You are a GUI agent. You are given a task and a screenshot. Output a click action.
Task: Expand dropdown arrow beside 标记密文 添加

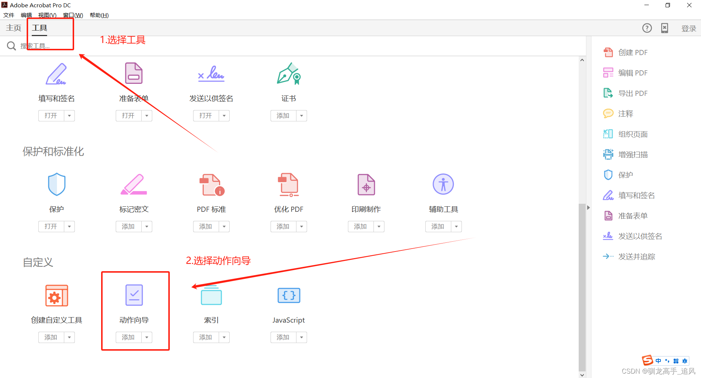tap(147, 227)
